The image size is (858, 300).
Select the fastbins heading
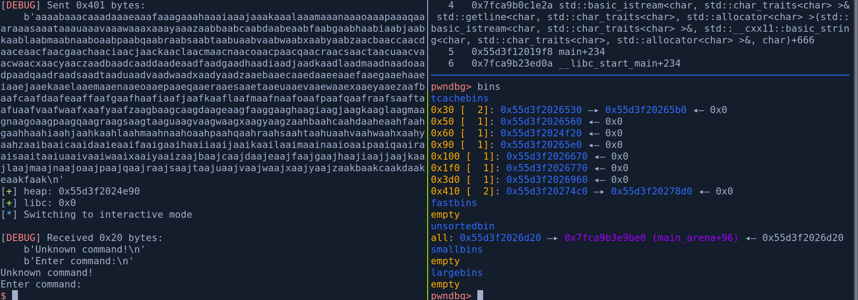coord(454,203)
